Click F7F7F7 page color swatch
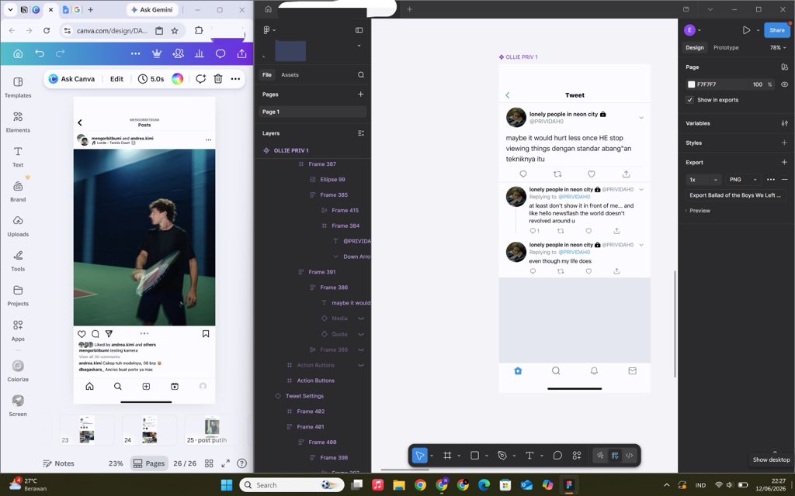 (x=691, y=84)
